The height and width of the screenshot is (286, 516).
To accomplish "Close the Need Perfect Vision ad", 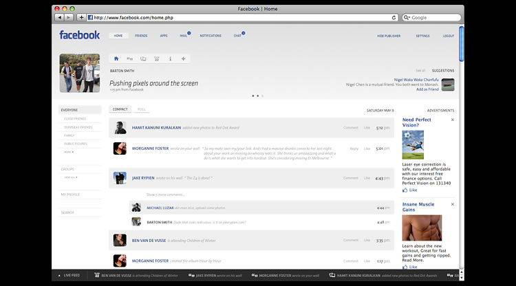I will (x=452, y=120).
